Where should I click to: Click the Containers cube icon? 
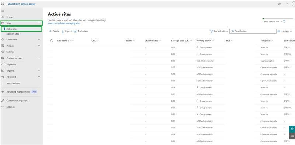click(3, 40)
